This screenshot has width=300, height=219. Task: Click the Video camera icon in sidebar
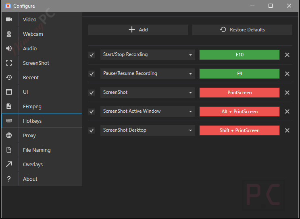(9, 19)
